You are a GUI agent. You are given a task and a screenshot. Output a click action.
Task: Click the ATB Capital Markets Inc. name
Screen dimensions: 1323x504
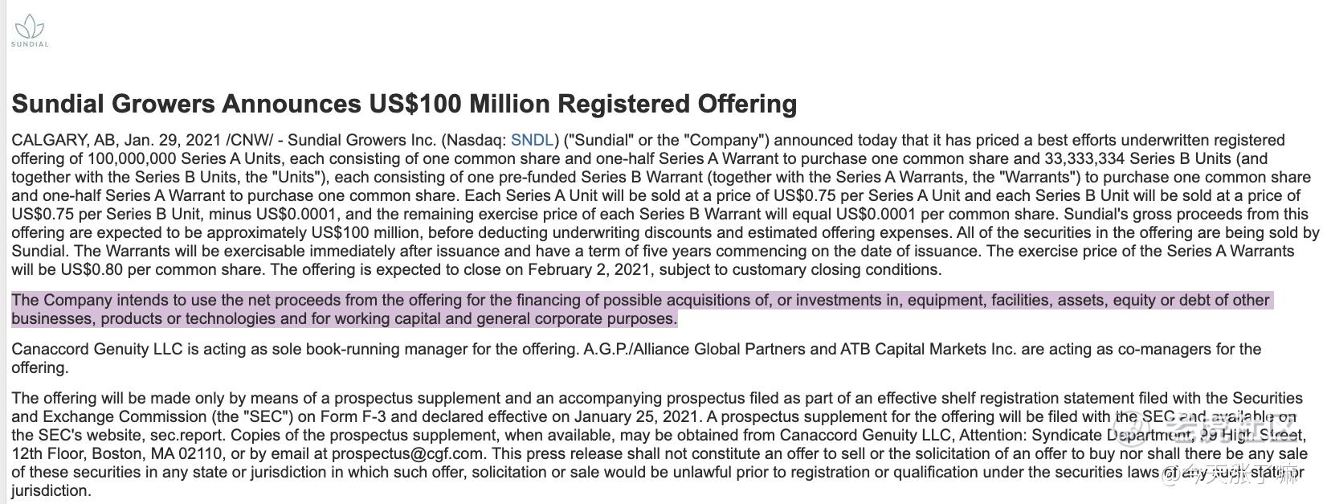922,349
